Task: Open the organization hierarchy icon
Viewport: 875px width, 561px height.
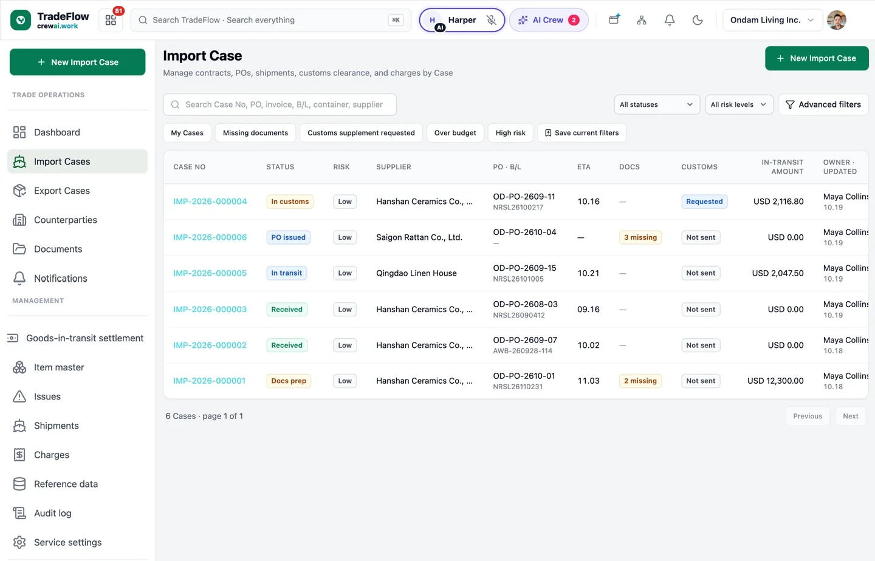Action: coord(642,20)
